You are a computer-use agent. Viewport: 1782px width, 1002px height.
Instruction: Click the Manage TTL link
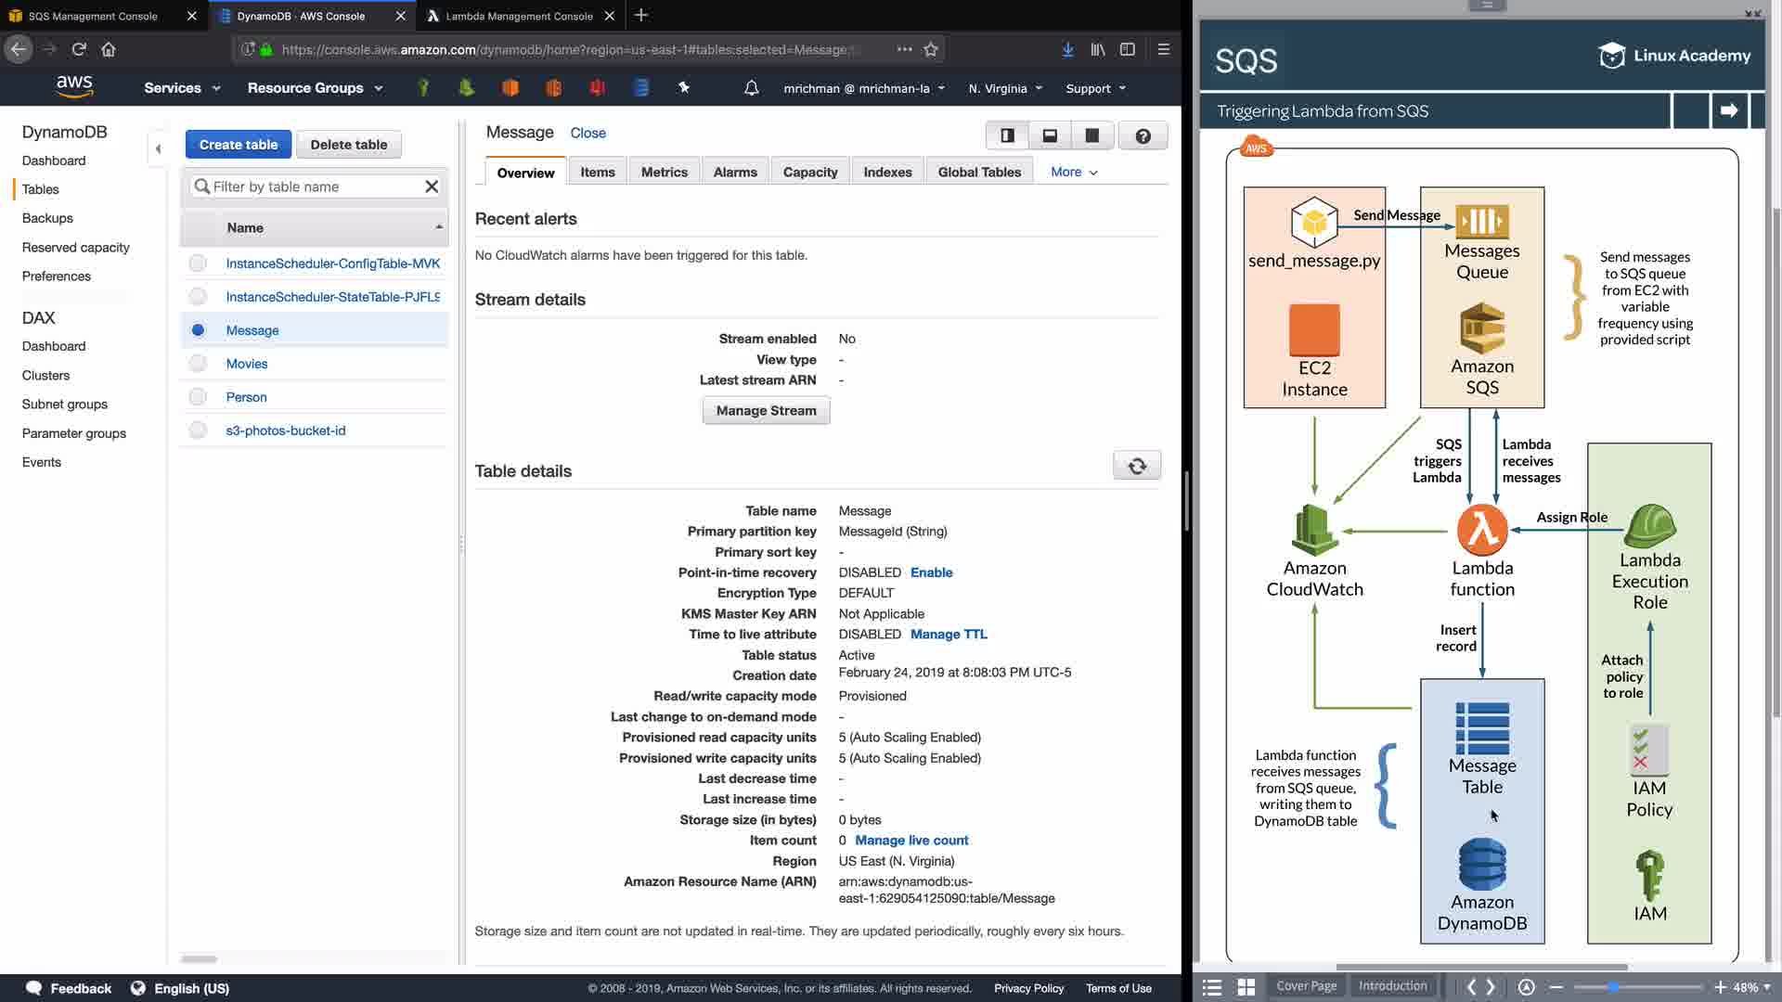point(949,635)
